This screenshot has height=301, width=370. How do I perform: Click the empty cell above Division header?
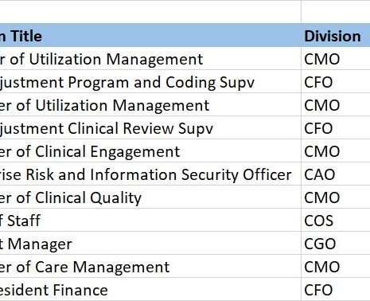336,12
